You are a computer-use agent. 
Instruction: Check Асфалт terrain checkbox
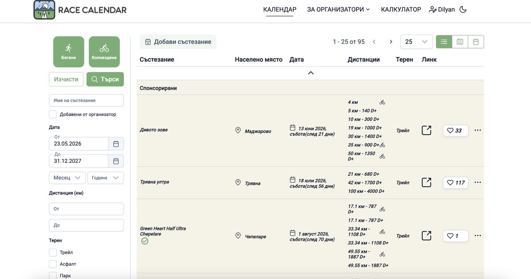tap(53, 264)
